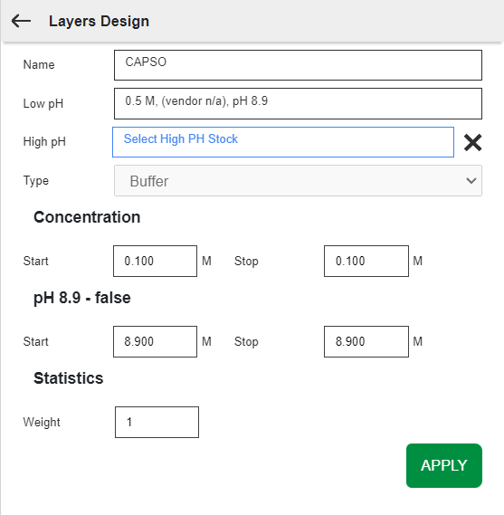This screenshot has height=515, width=504.
Task: Edit the Concentration Start value 0.100
Action: (155, 261)
